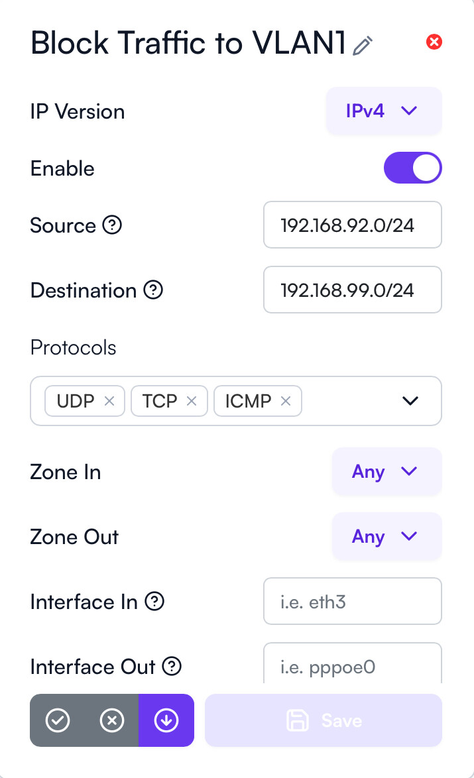
Task: Click the Interface In help icon
Action: pyautogui.click(x=154, y=602)
